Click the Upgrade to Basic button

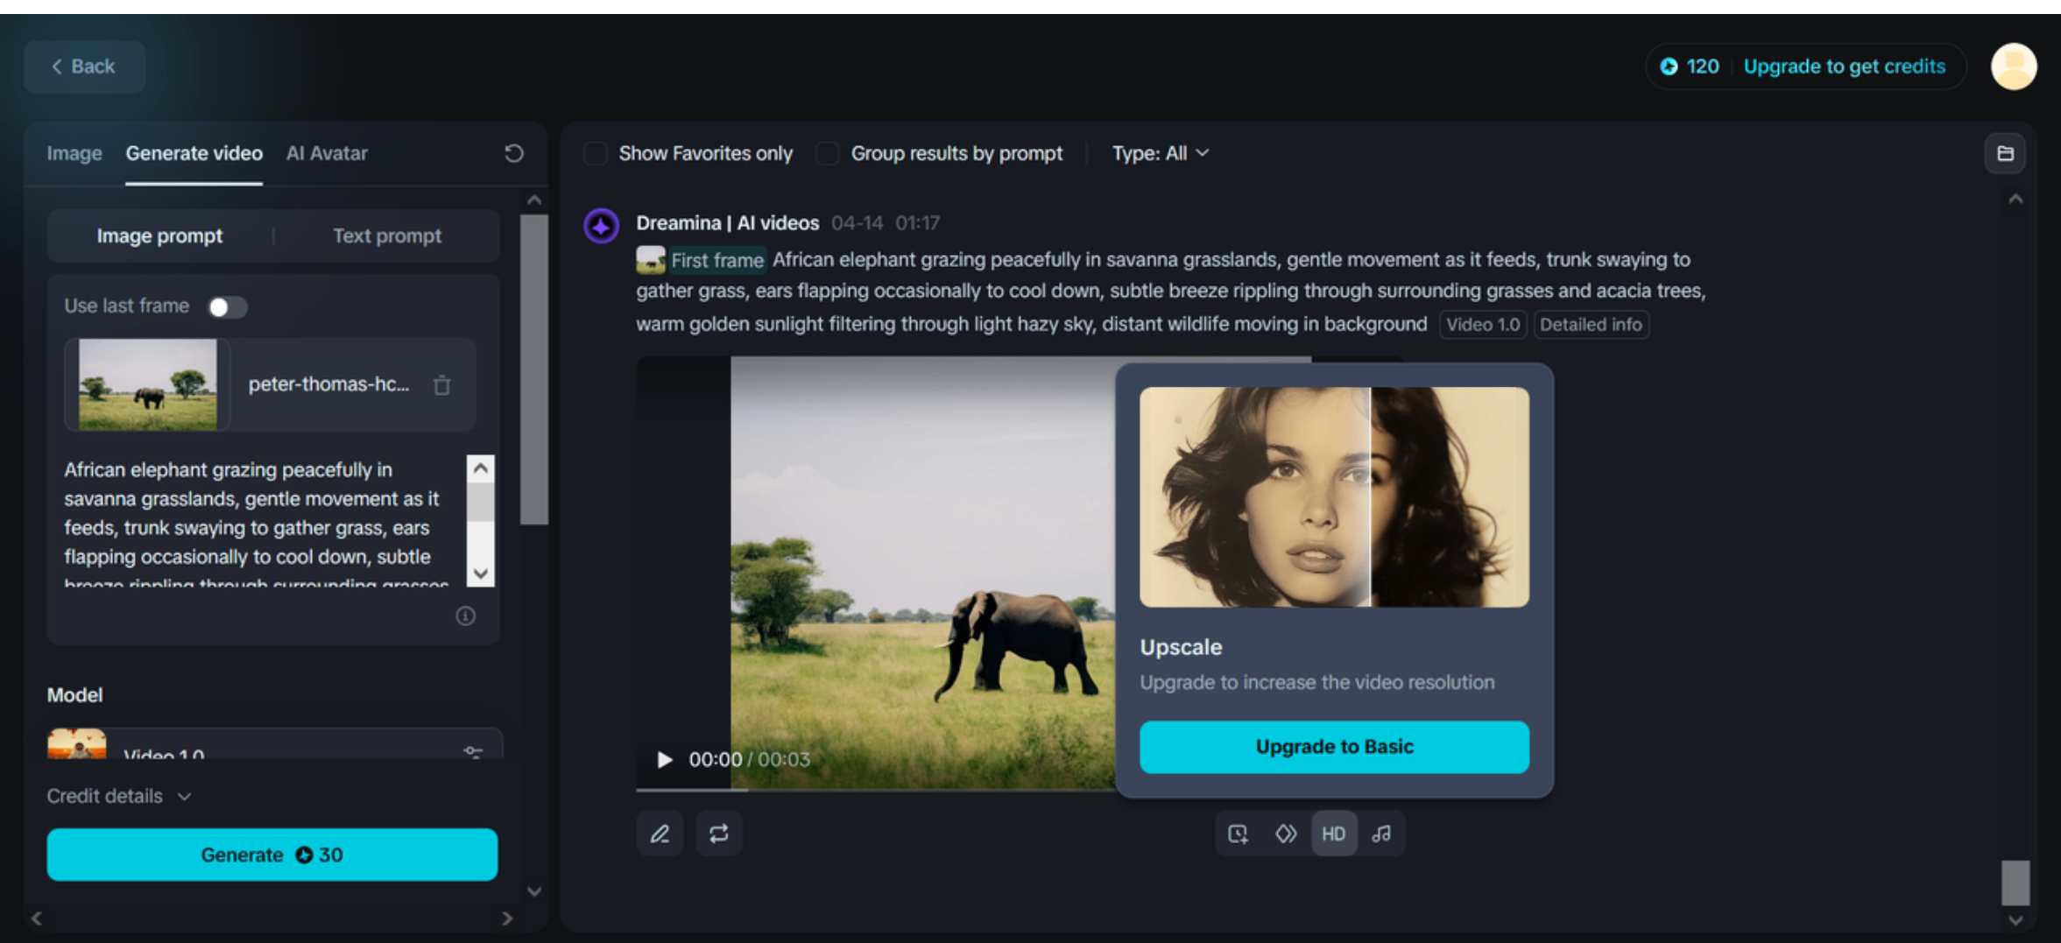(x=1334, y=747)
